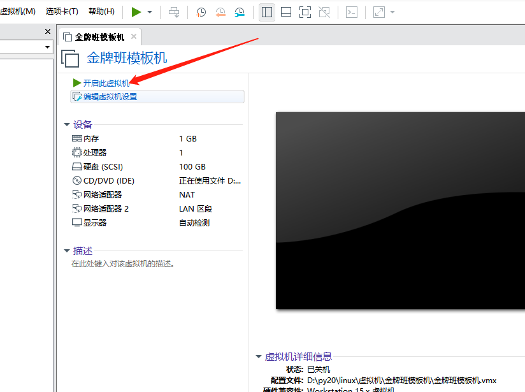Collapse the 描述 section

[x=67, y=250]
